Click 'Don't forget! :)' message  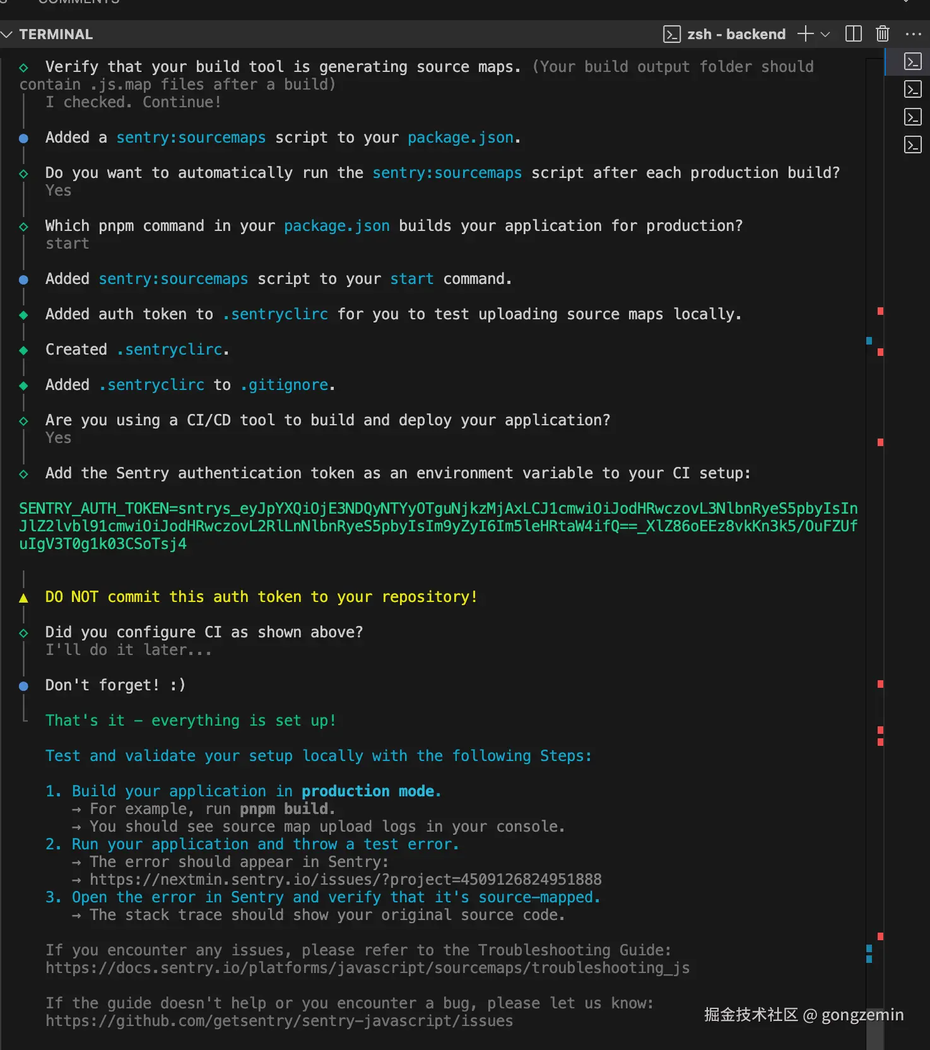(115, 685)
